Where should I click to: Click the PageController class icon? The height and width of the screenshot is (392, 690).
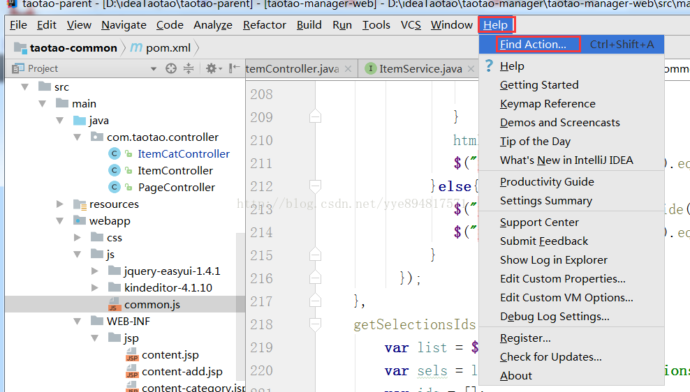click(115, 187)
